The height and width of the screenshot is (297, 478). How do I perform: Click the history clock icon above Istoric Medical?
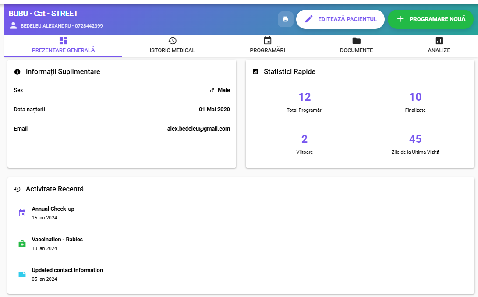172,41
